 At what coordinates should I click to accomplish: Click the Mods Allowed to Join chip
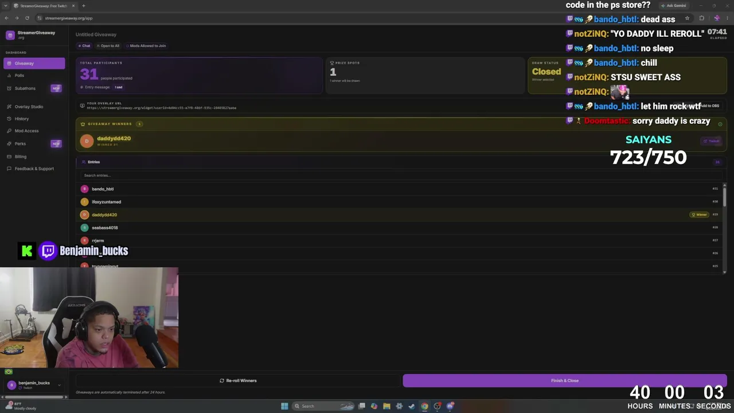pos(146,46)
